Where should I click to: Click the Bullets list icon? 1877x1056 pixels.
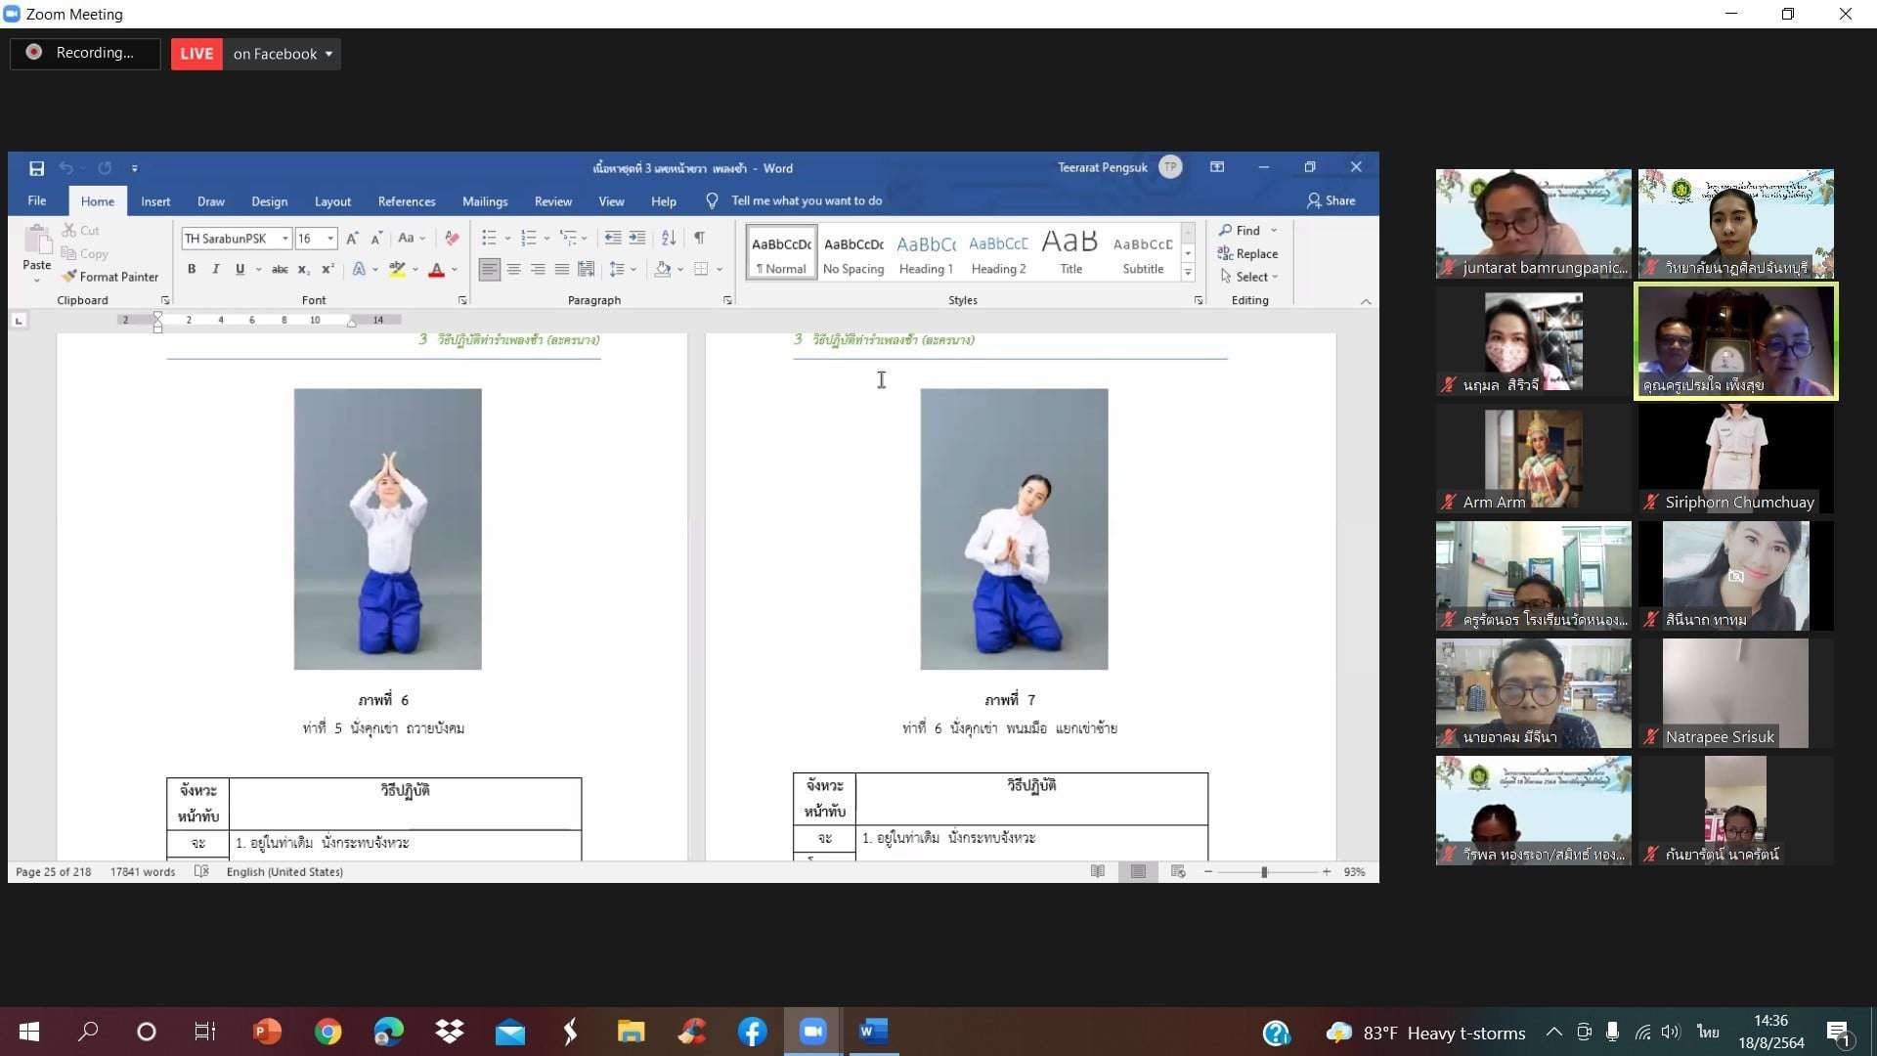click(x=489, y=238)
